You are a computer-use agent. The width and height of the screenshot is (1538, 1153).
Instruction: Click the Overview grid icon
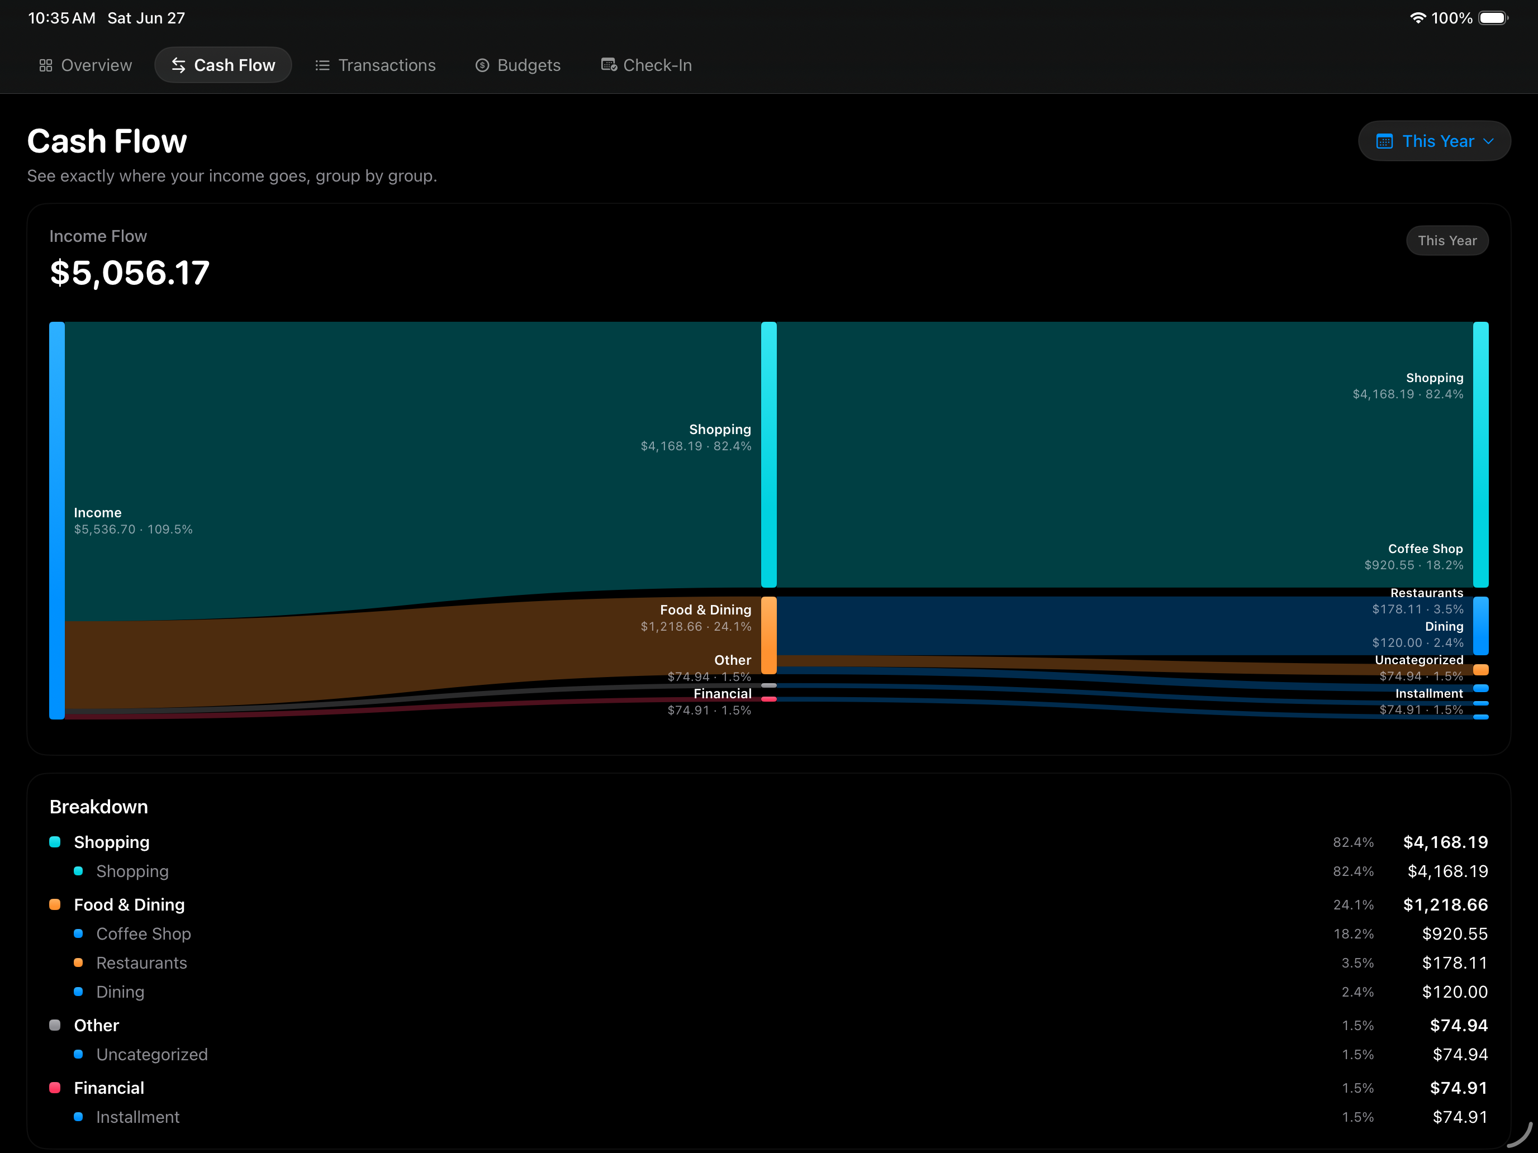pos(46,65)
